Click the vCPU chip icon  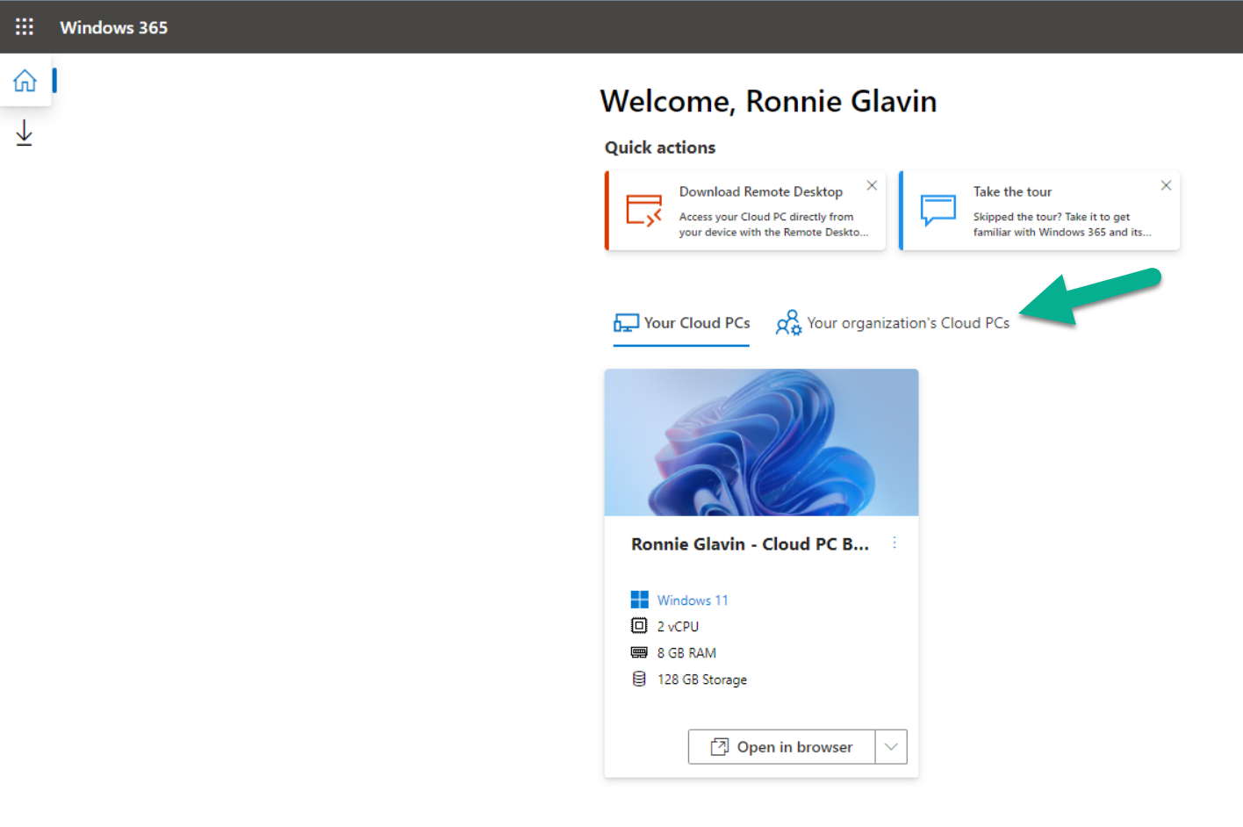point(639,626)
